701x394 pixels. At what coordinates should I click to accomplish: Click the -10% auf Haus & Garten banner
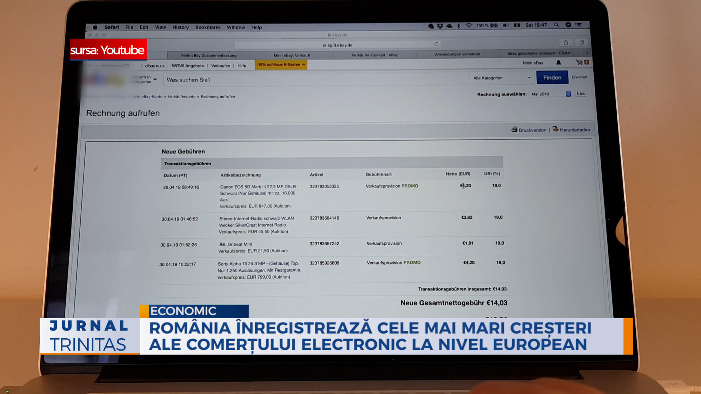(281, 65)
